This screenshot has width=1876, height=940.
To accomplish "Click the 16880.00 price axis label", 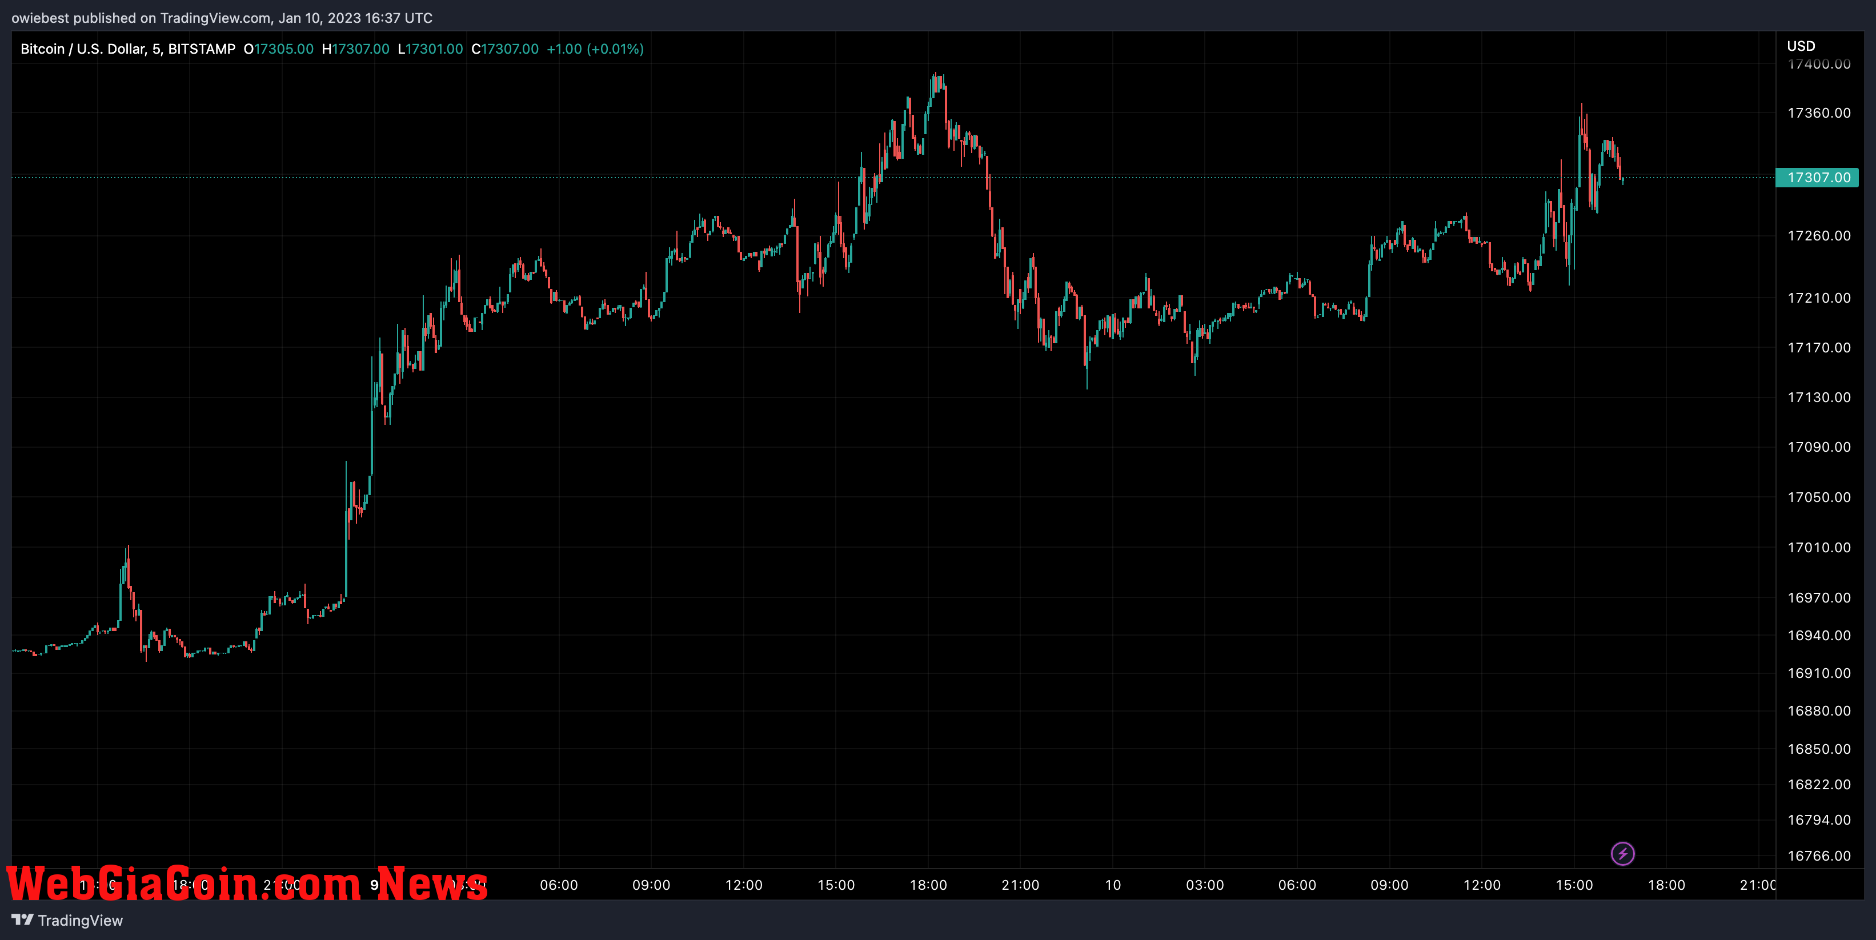I will (x=1818, y=710).
